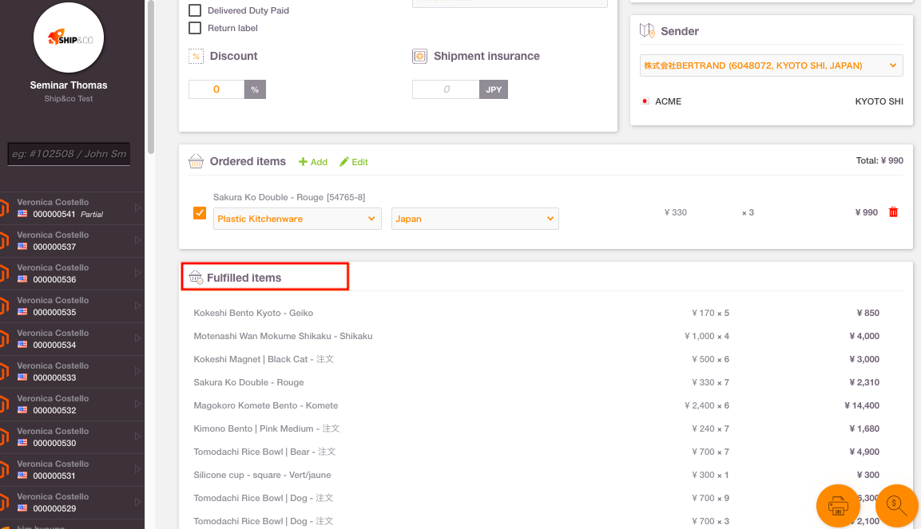Click the Ordered items basket icon

point(197,161)
